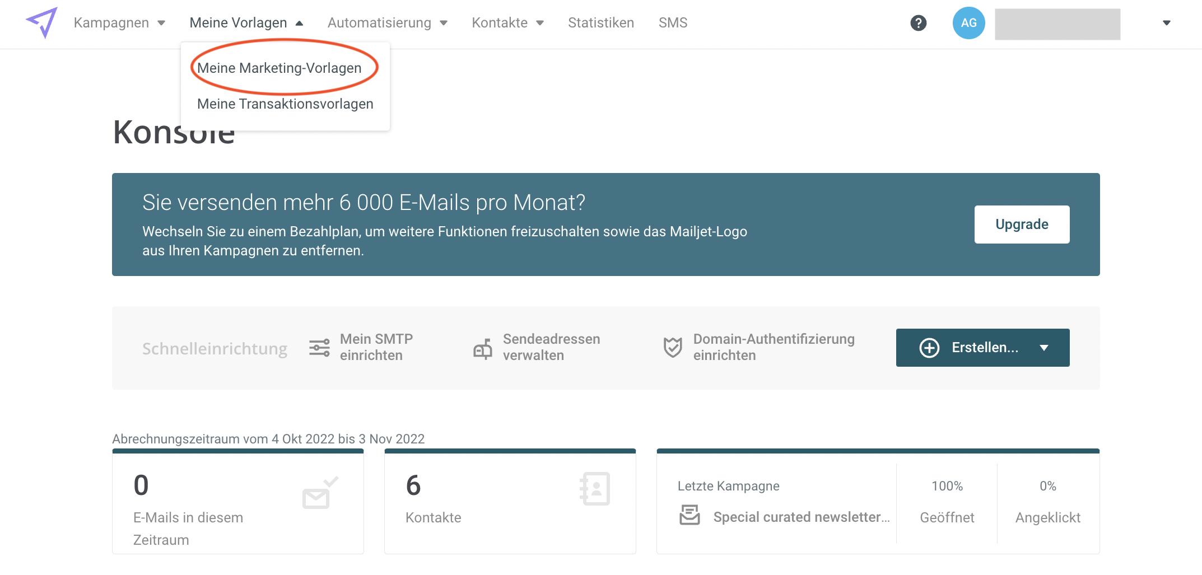Open the Kontakte navigation dropdown

click(507, 23)
